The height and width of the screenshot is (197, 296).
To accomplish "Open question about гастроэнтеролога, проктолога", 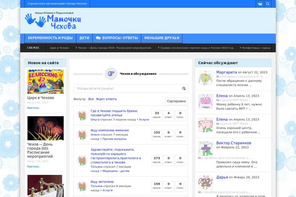I will tap(116, 156).
